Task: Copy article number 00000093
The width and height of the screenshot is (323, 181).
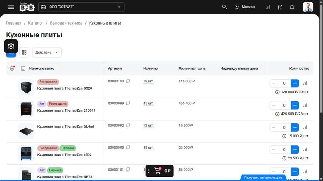Action: coord(128,148)
